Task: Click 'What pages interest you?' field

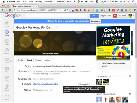Action: pos(43,90)
